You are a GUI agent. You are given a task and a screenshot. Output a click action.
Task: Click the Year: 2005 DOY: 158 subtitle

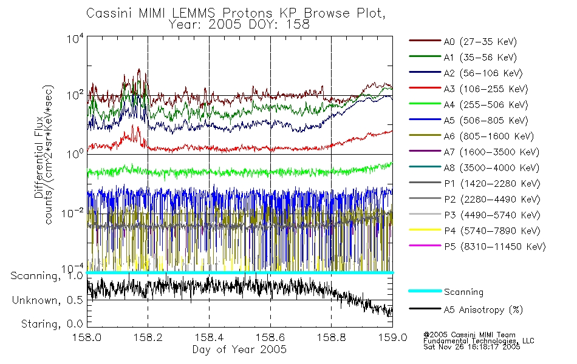click(239, 25)
